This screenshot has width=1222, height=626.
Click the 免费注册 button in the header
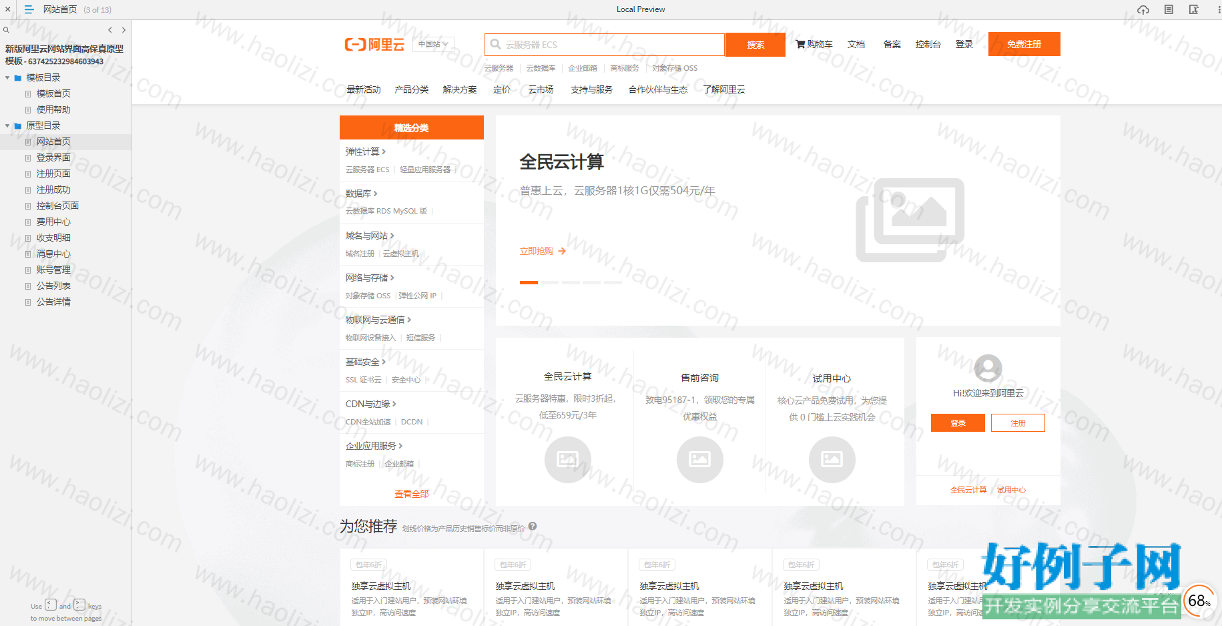pyautogui.click(x=1024, y=44)
